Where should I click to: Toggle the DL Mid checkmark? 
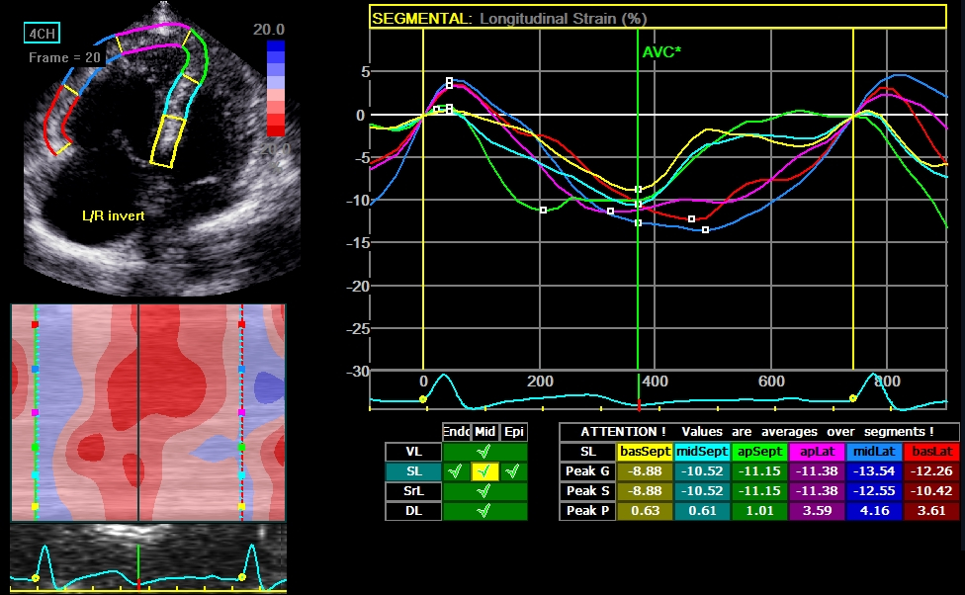point(484,511)
